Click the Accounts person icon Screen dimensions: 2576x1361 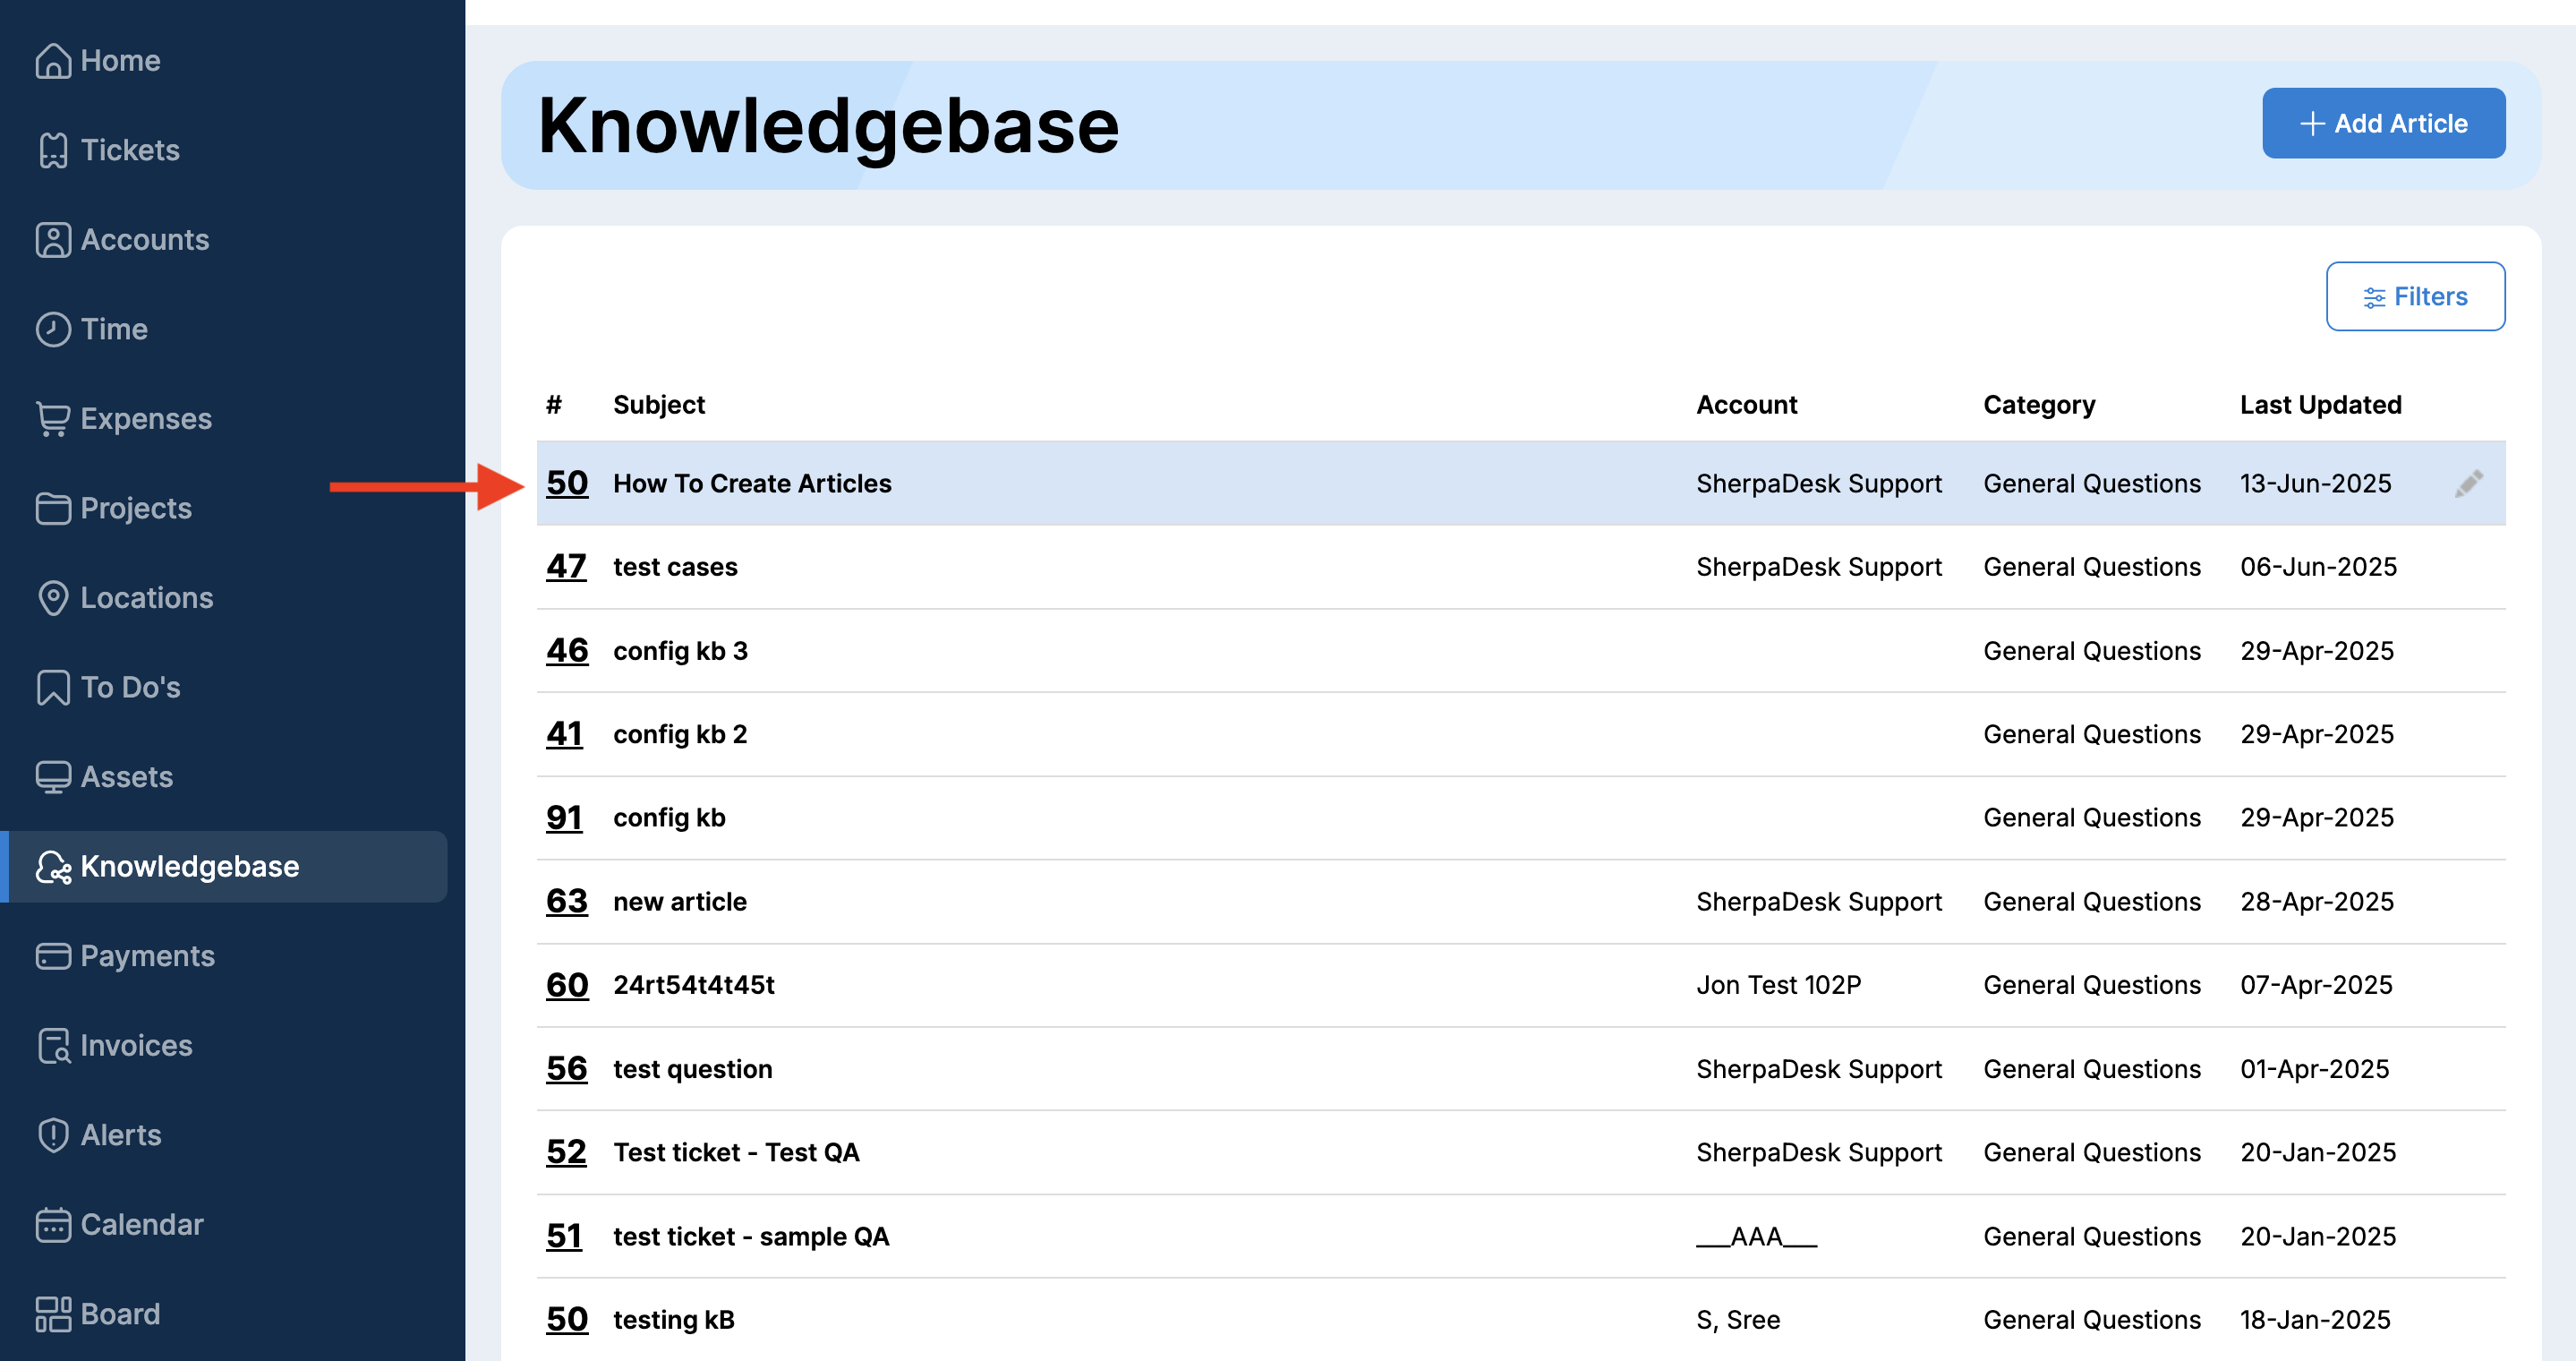52,240
